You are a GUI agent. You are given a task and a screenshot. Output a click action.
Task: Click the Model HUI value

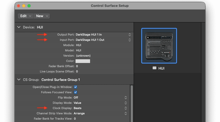(79, 50)
